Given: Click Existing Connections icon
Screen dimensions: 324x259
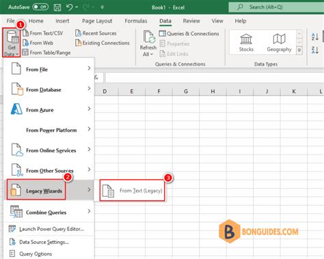Looking at the screenshot, I should (78, 43).
